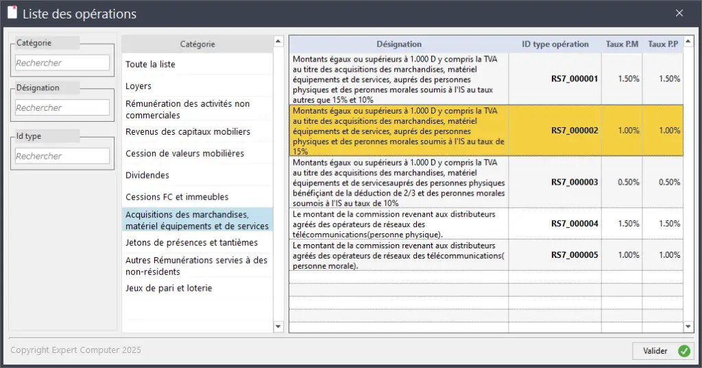Screen dimensions: 702x368
Task: Close the Liste des opérations window
Action: point(679,13)
